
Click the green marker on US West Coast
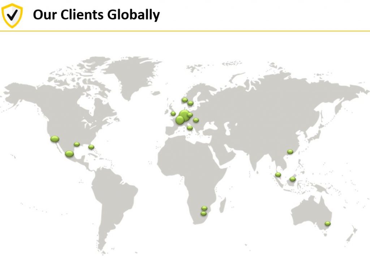55,139
